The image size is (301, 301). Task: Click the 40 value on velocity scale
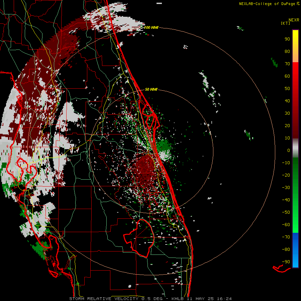(x=287, y=101)
